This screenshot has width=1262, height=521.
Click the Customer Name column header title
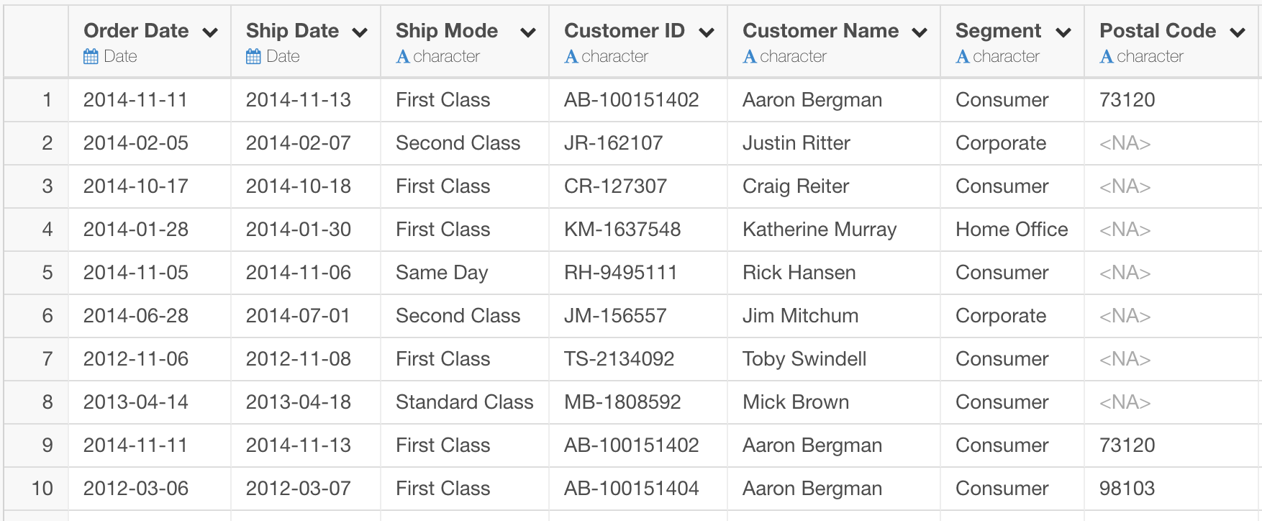click(820, 31)
